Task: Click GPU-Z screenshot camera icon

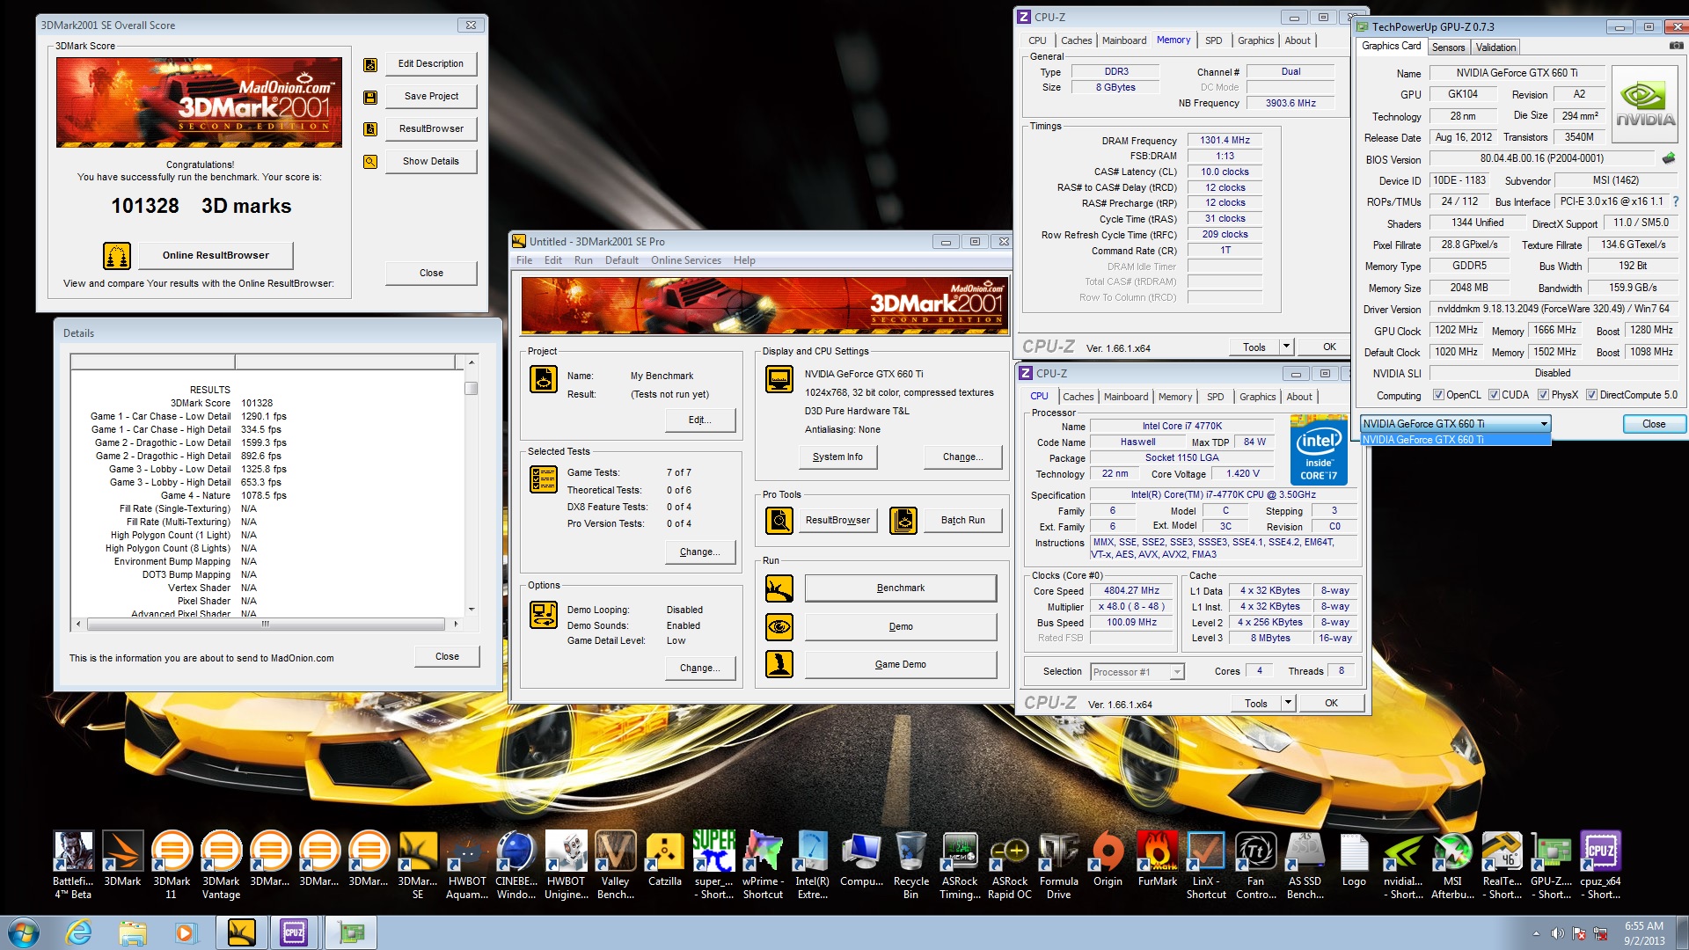Action: [1676, 46]
